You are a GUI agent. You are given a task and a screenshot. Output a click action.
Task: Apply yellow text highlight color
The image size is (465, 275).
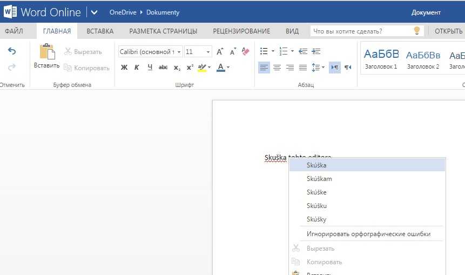pos(202,68)
